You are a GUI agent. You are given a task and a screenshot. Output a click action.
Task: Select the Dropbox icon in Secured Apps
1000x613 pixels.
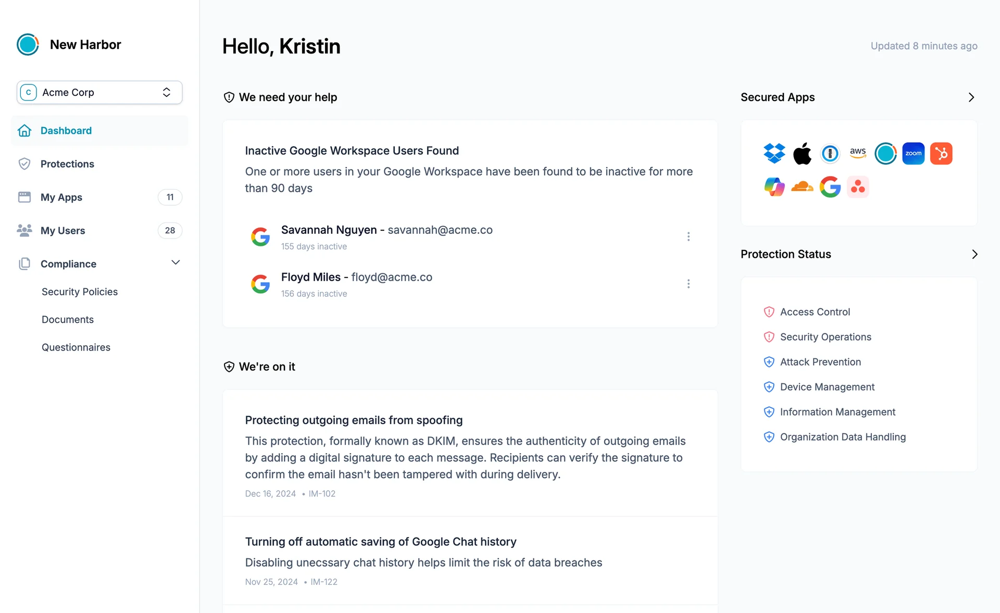coord(774,153)
